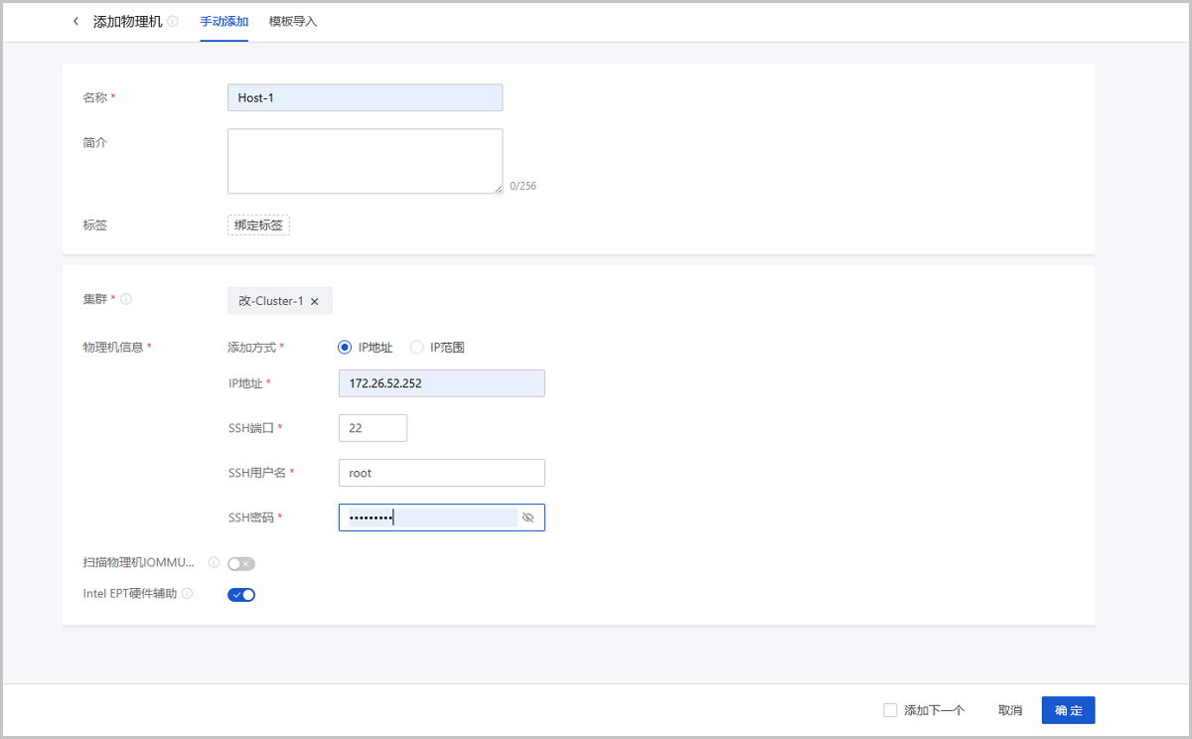The width and height of the screenshot is (1192, 739).
Task: Click the 改-Cluster-1 cluster tag
Action: coord(280,301)
